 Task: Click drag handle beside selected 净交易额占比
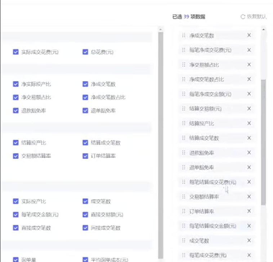(184, 65)
